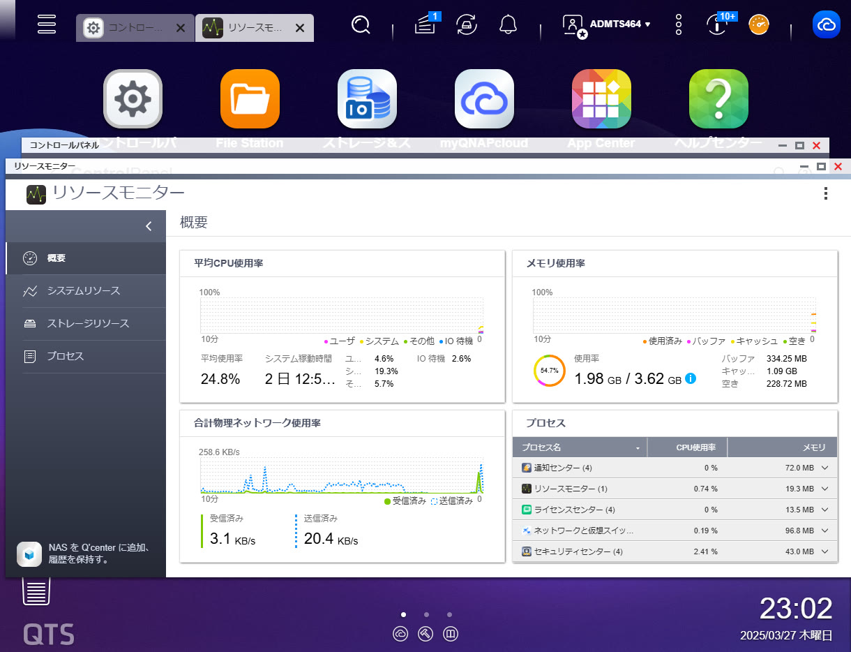
Task: Launch the Control Panel gear desktop icon
Action: [133, 99]
